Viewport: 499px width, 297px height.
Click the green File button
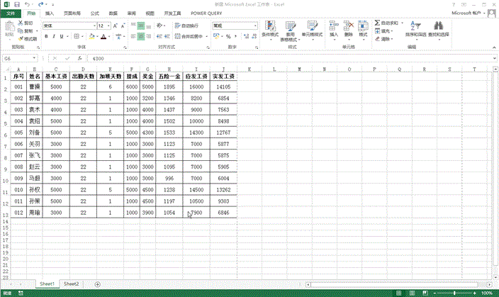[x=10, y=13]
